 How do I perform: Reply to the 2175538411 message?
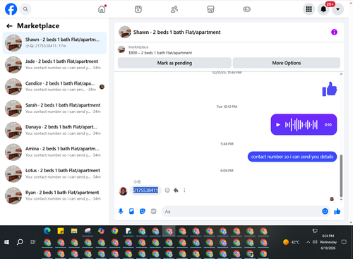(176, 191)
